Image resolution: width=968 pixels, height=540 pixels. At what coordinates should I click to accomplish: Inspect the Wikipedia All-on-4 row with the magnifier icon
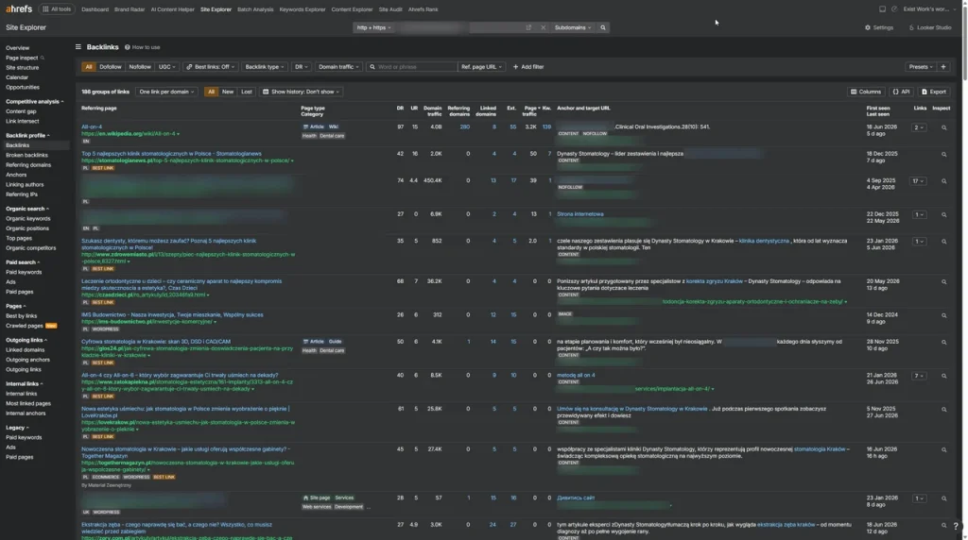(x=943, y=127)
